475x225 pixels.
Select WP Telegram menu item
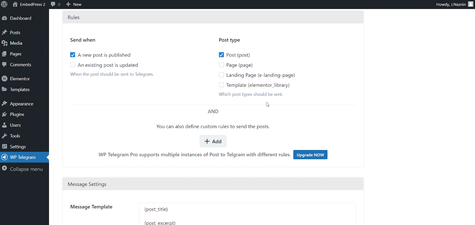point(24,157)
